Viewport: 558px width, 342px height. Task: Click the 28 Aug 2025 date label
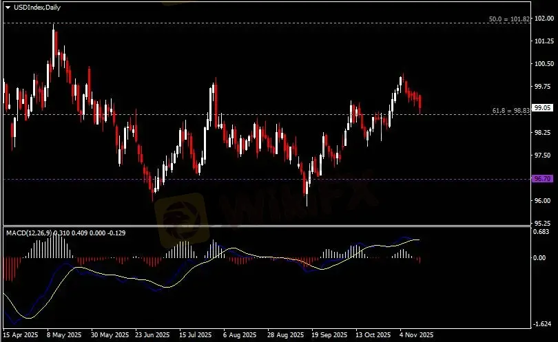point(285,335)
